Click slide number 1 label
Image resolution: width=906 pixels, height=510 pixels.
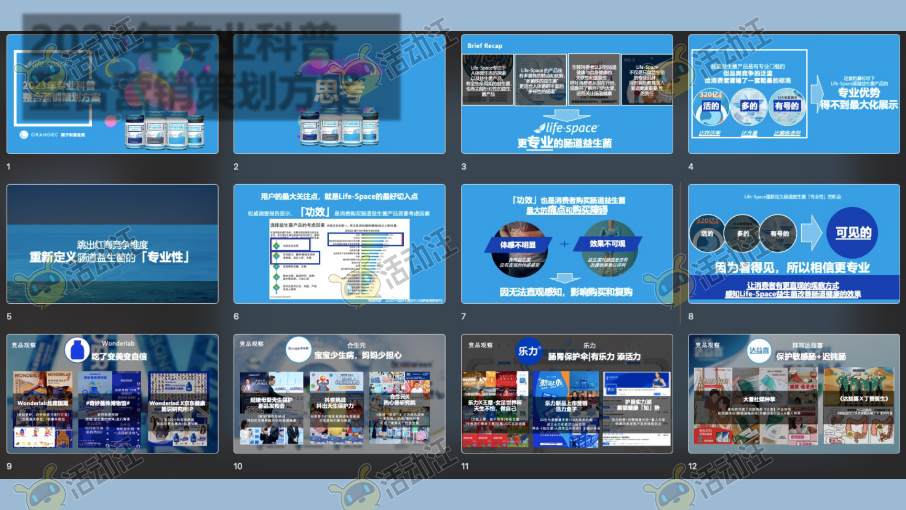[x=8, y=166]
